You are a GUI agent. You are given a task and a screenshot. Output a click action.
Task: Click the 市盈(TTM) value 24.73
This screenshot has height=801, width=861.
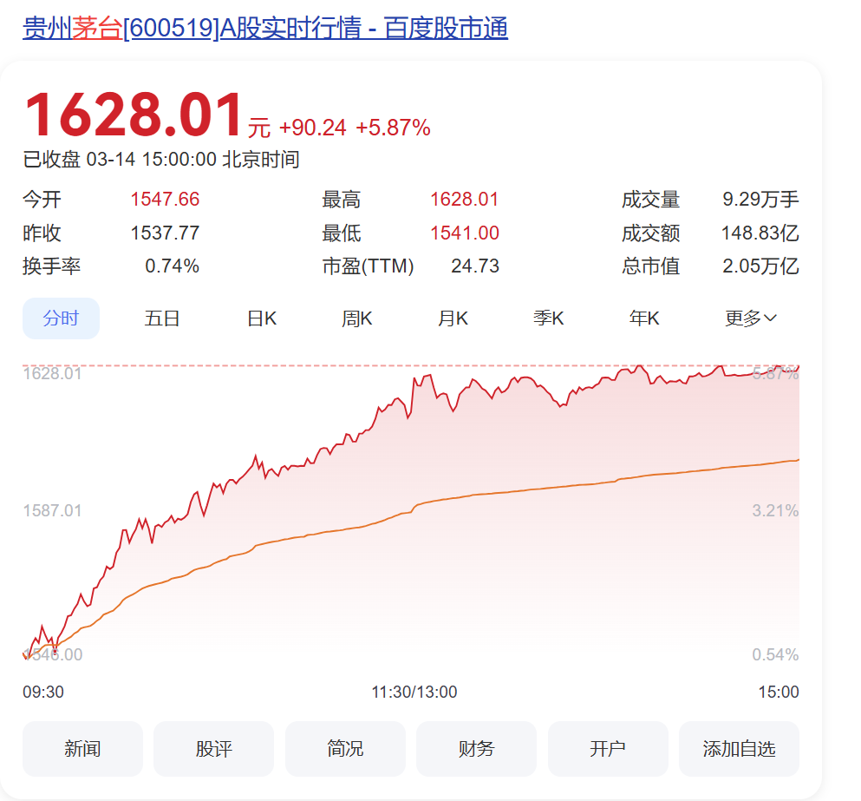pyautogui.click(x=475, y=266)
